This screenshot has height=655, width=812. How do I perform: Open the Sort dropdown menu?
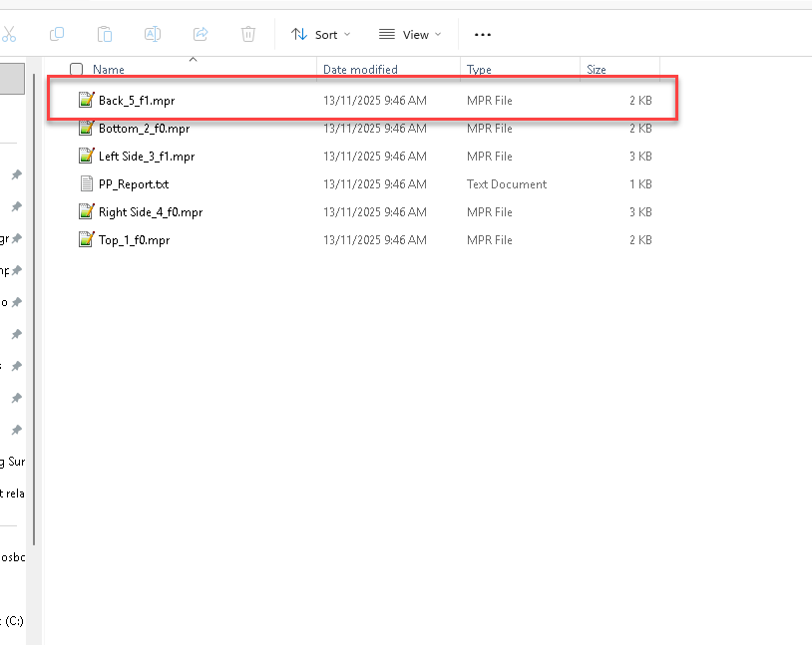point(320,35)
